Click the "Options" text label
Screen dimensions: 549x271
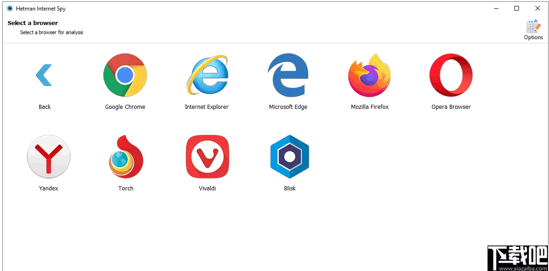[534, 37]
